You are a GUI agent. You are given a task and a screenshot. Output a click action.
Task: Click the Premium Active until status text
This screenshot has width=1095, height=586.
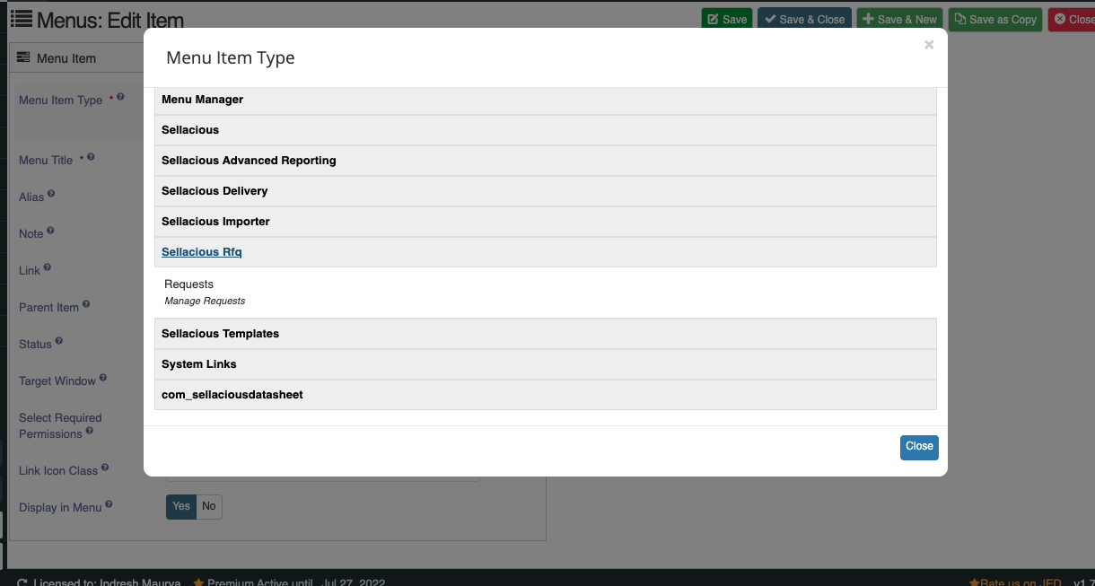[296, 583]
